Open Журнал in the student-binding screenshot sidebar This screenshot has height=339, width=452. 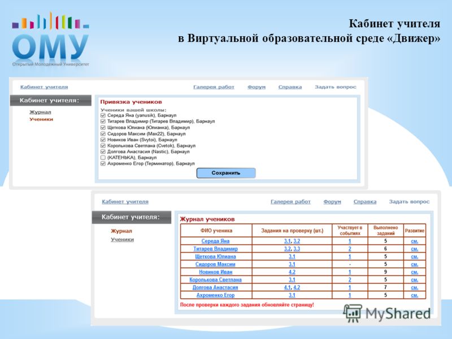(x=40, y=112)
